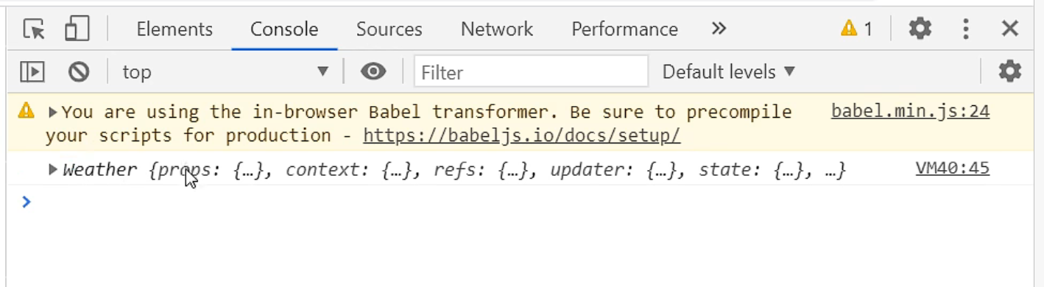The image size is (1044, 287).
Task: Expand the Babel warning message arrow
Action: [53, 112]
